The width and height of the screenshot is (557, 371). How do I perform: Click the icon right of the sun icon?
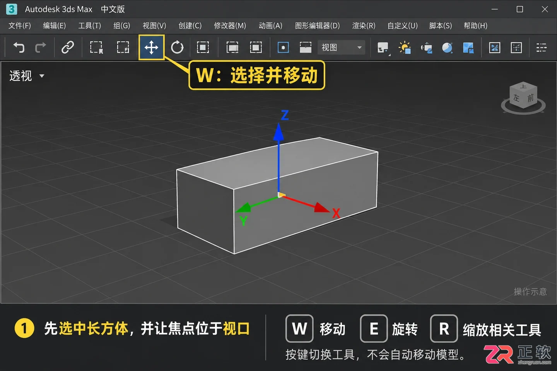click(x=426, y=48)
